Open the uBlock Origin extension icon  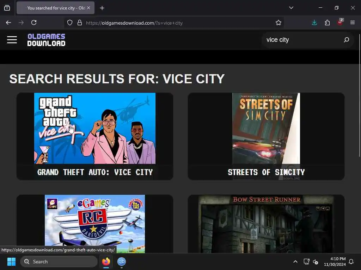pyautogui.click(x=340, y=22)
